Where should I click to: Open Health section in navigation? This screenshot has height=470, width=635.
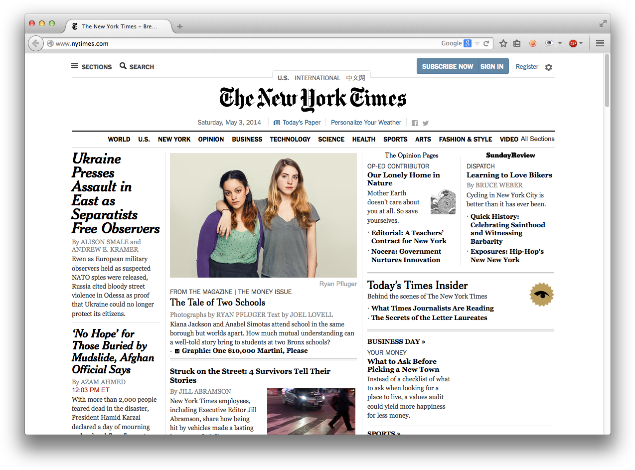[x=364, y=140]
